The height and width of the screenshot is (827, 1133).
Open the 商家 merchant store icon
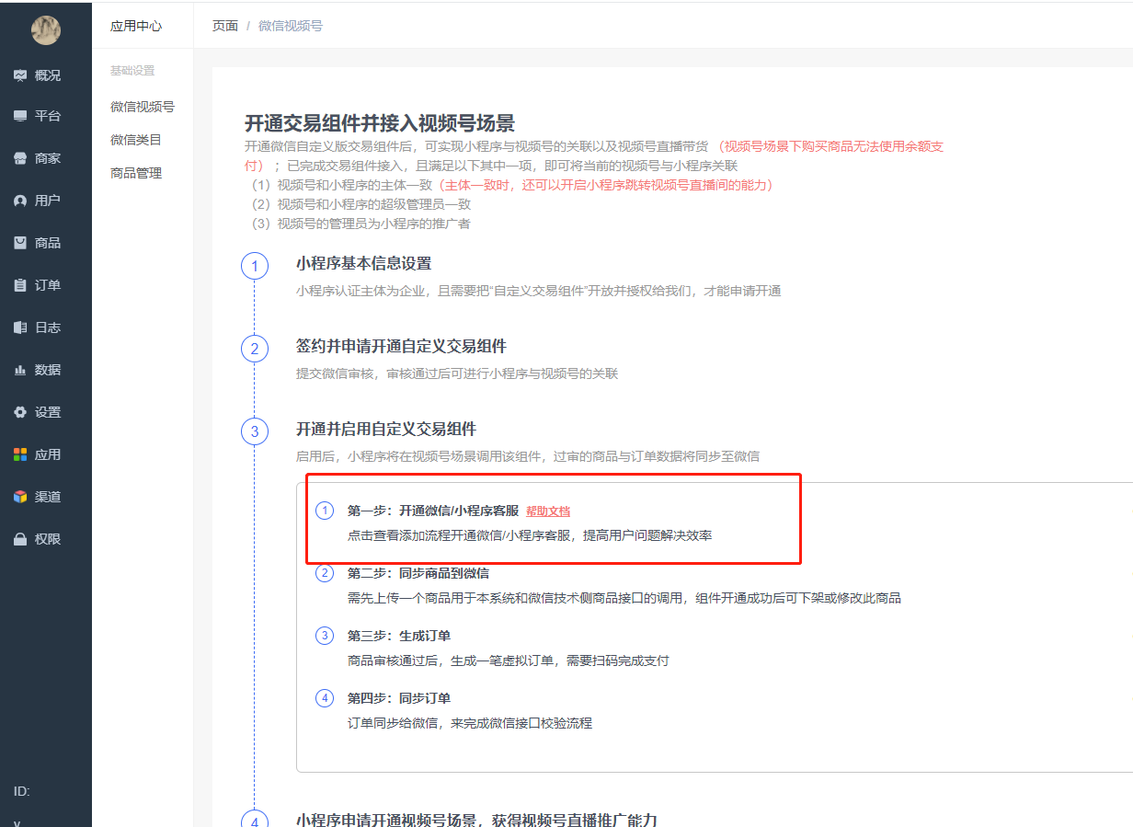(x=20, y=158)
